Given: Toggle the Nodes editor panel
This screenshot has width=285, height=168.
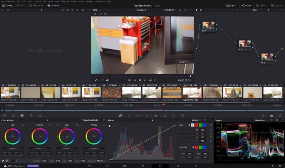Looking at the screenshot, I should tap(246, 6).
